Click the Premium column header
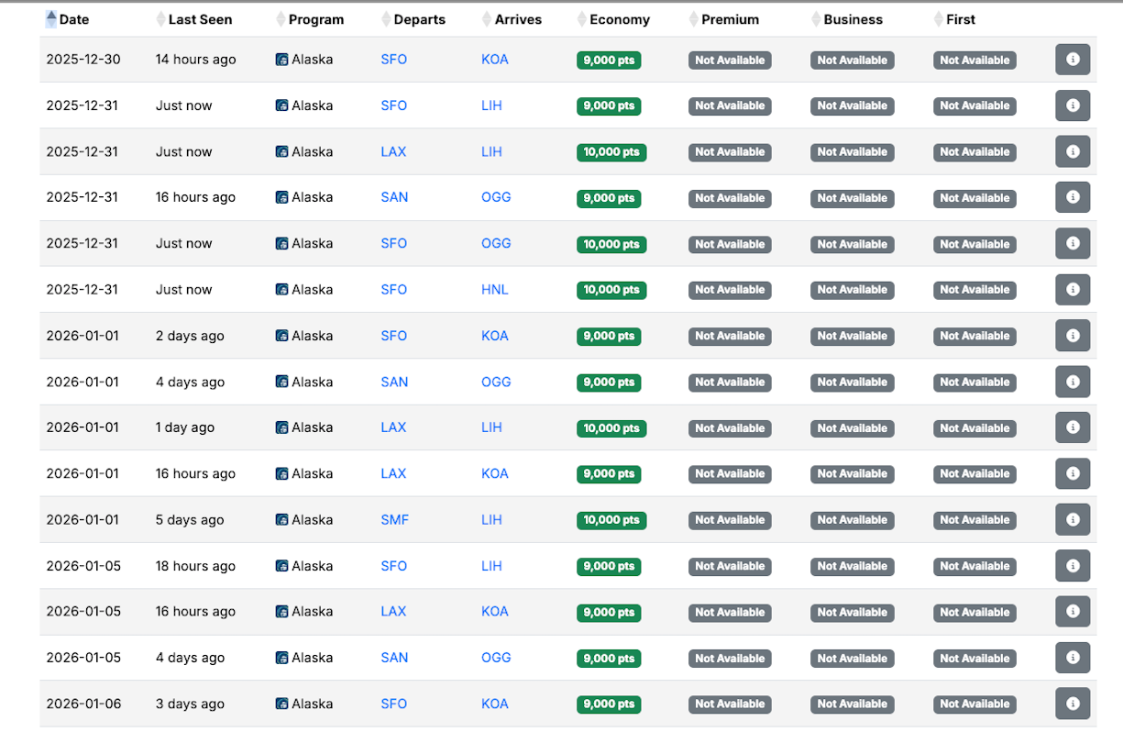The width and height of the screenshot is (1123, 732). coord(730,19)
